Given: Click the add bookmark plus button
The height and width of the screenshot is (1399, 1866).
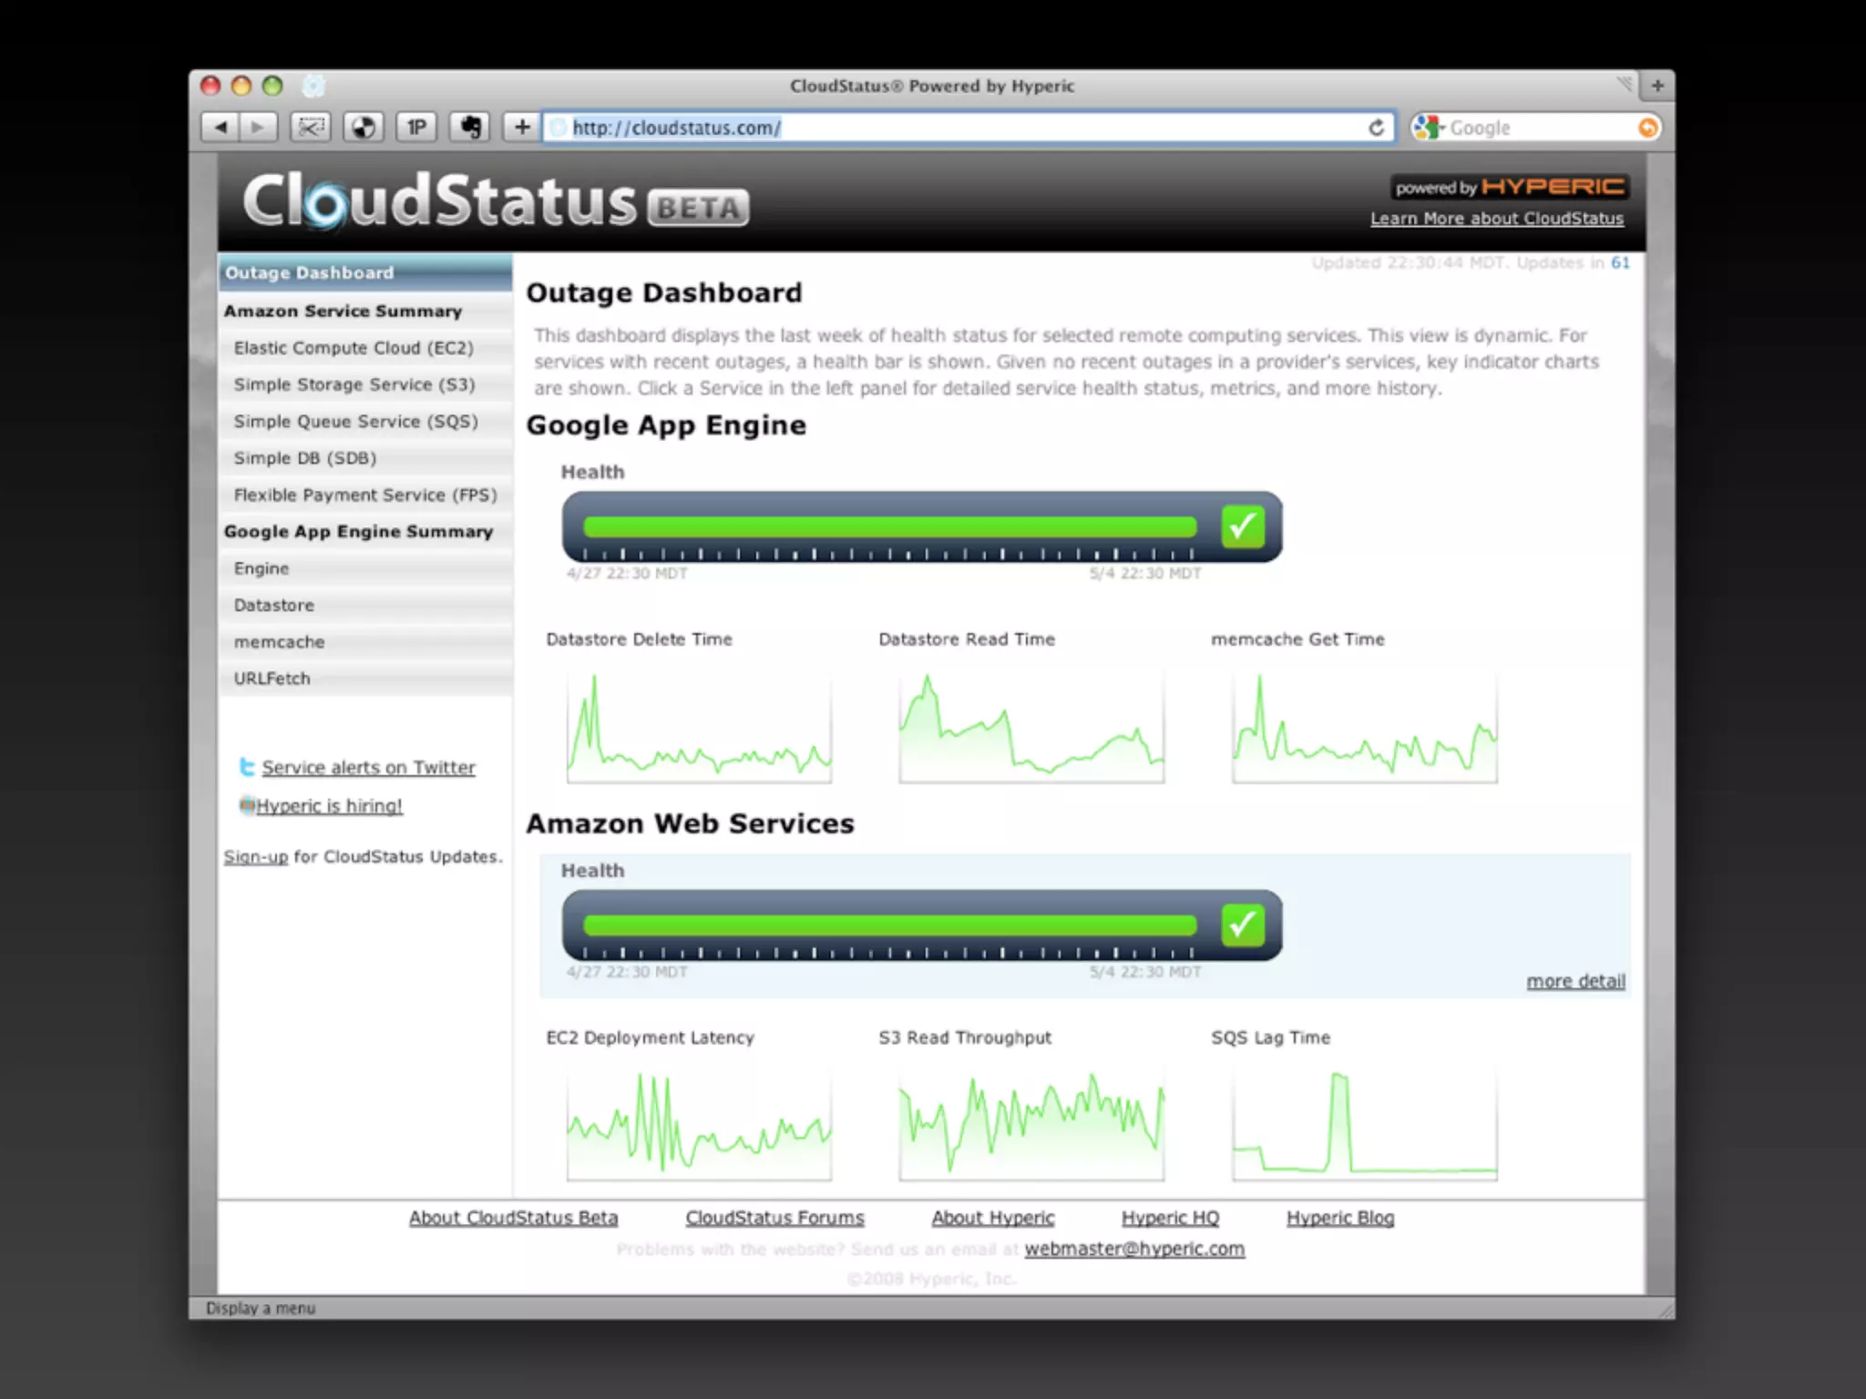Looking at the screenshot, I should tap(522, 128).
